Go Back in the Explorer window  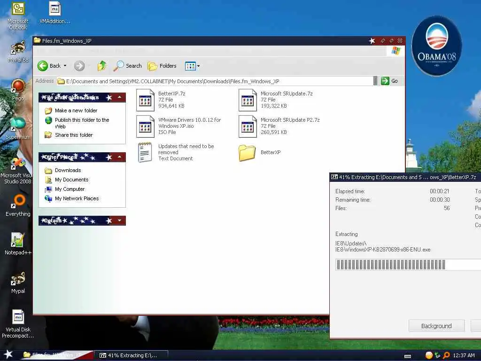click(x=49, y=66)
